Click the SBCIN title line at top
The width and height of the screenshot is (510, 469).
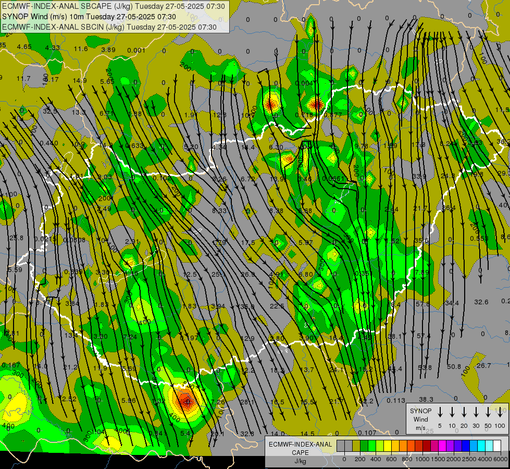[x=109, y=27]
